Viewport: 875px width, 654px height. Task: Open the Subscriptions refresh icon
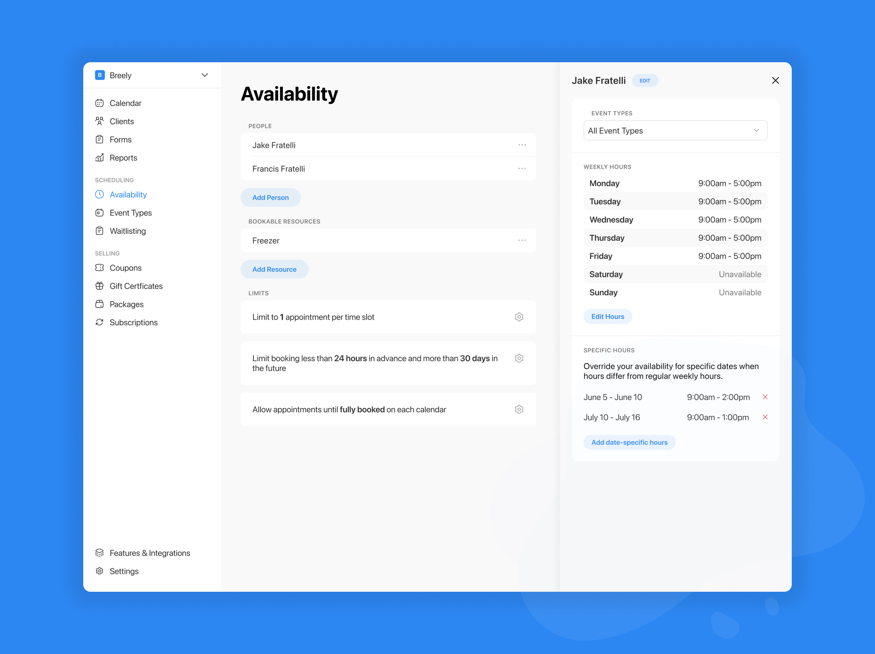click(x=100, y=322)
